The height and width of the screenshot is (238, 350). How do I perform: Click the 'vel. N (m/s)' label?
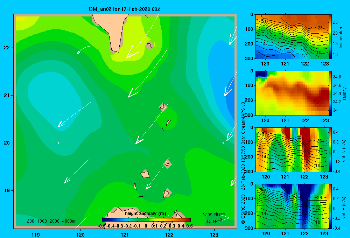[344, 151]
